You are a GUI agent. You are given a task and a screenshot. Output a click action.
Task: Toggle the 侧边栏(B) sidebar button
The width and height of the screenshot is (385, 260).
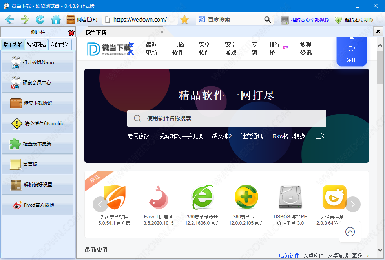(82, 20)
